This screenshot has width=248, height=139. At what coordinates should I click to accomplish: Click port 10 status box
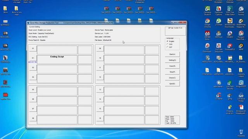(x=124, y=59)
